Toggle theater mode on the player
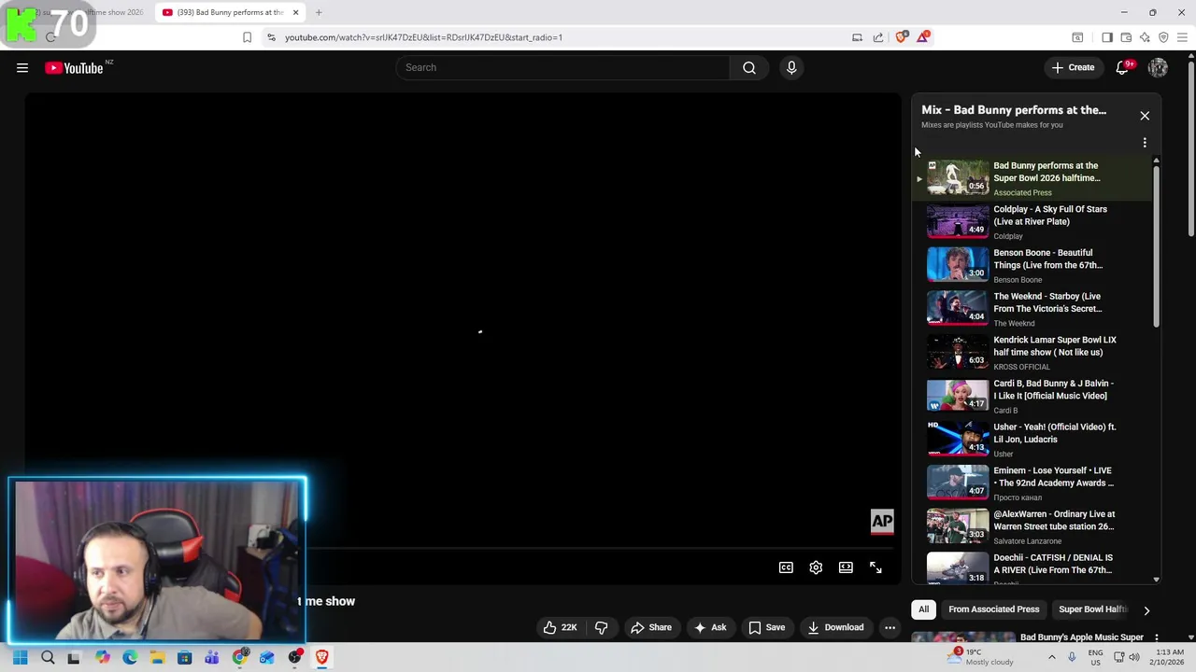This screenshot has width=1196, height=672. (846, 567)
